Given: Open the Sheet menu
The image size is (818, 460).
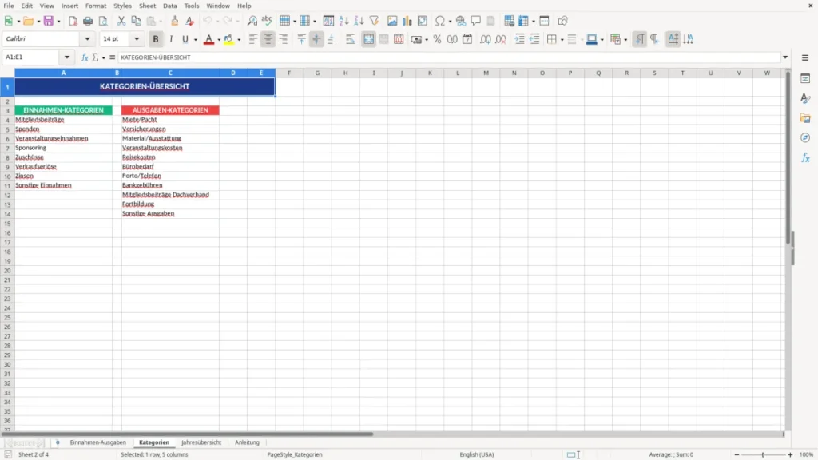Looking at the screenshot, I should coord(147,6).
